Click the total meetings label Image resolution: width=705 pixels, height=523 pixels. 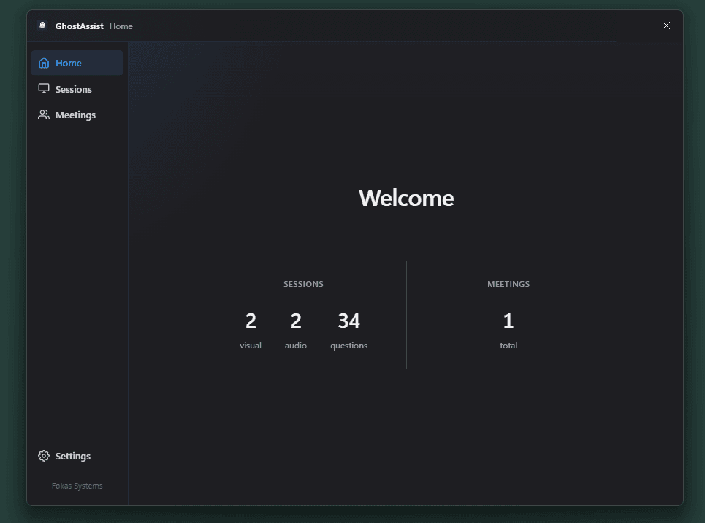[508, 346]
